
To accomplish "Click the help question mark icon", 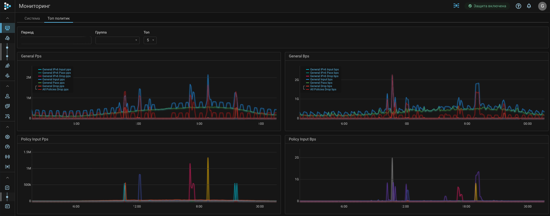I will [518, 6].
